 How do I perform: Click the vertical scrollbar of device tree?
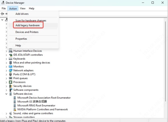tap(165, 61)
